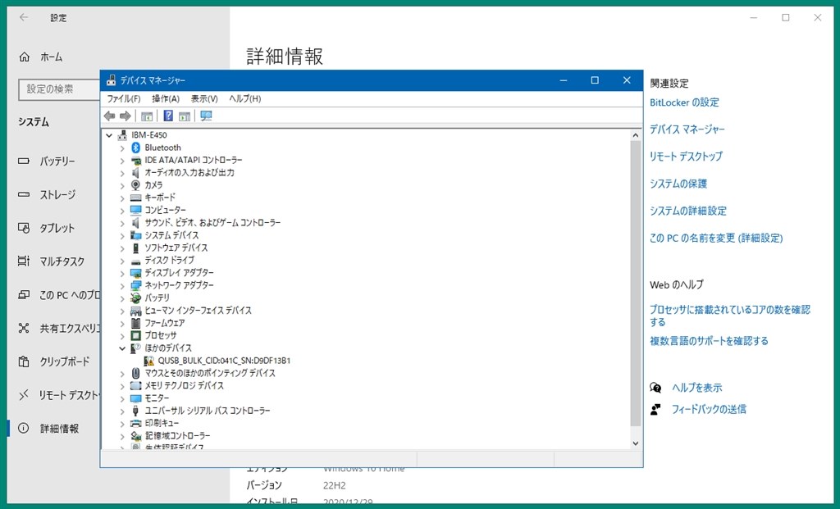Select the バッテリ category icon in the tree
The width and height of the screenshot is (840, 509).
click(x=136, y=298)
